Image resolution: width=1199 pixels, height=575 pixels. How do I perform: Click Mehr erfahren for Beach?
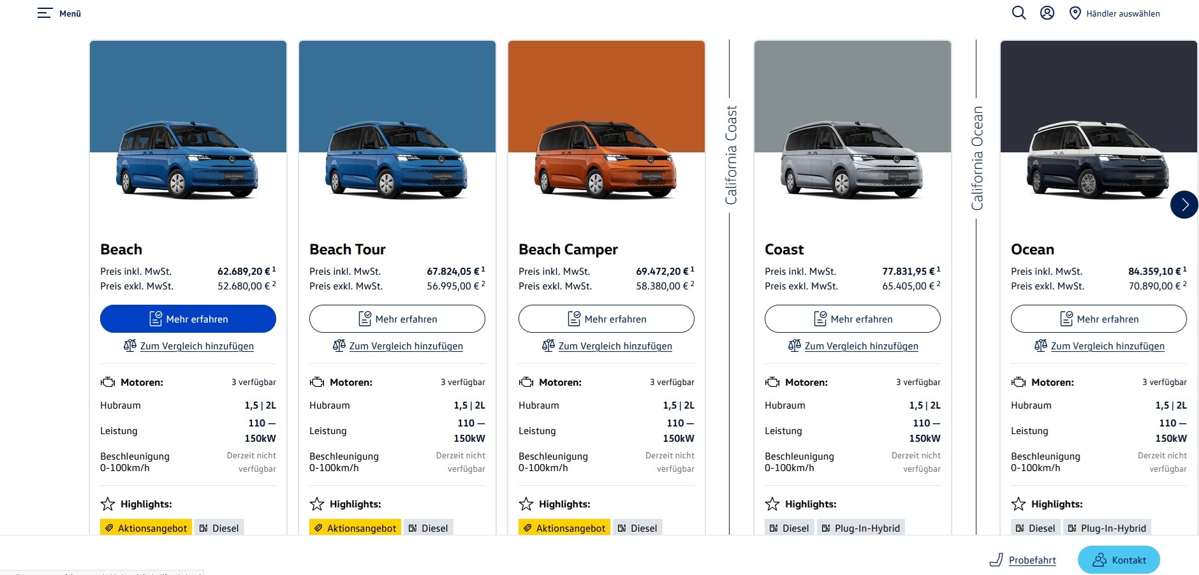[x=188, y=319]
